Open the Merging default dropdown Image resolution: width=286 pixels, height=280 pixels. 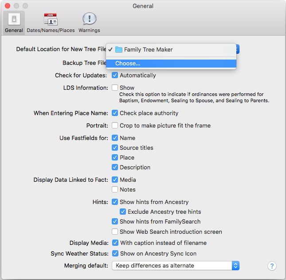176,266
